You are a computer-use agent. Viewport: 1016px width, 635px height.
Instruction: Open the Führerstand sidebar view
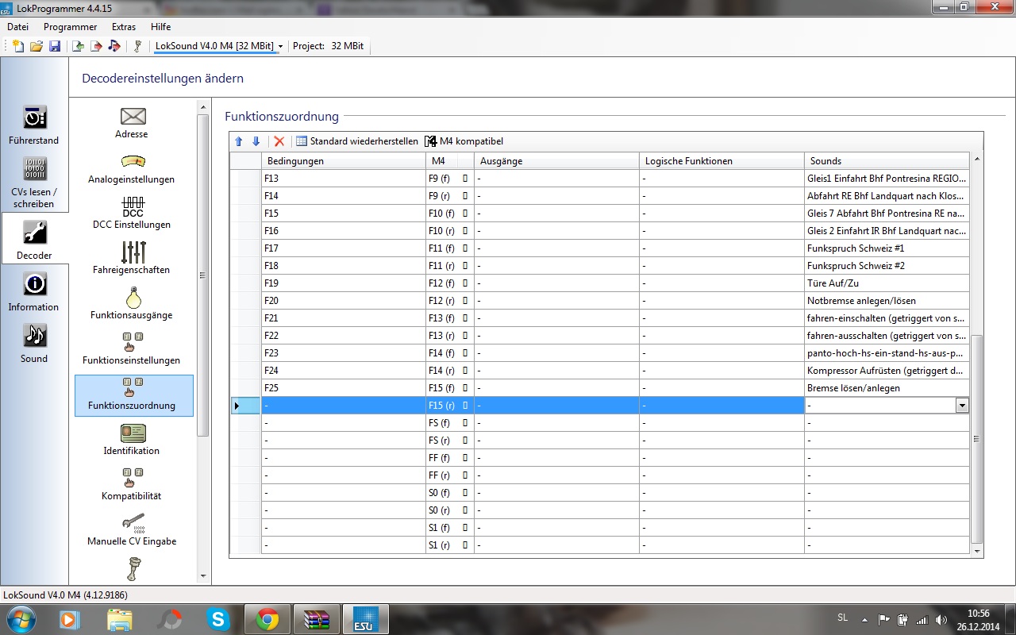[x=34, y=125]
